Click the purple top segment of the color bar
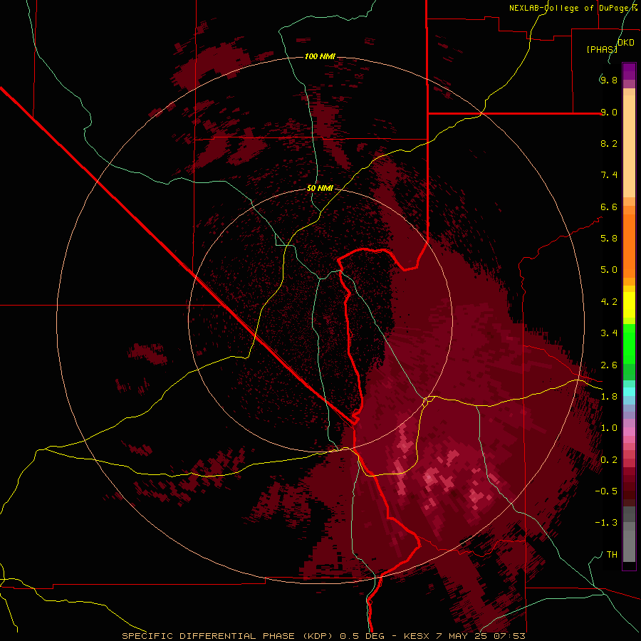Screen dimensions: 641x641 (629, 71)
